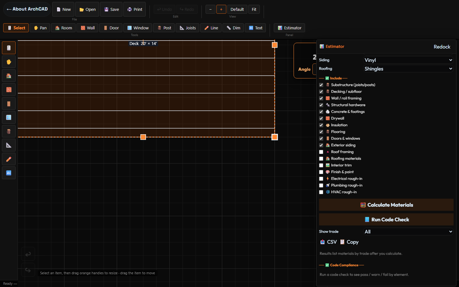Enable Roofing materials checkbox
This screenshot has width=459, height=287.
pos(321,158)
